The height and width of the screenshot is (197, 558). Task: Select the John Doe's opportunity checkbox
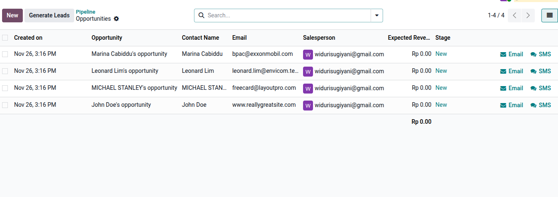point(5,105)
